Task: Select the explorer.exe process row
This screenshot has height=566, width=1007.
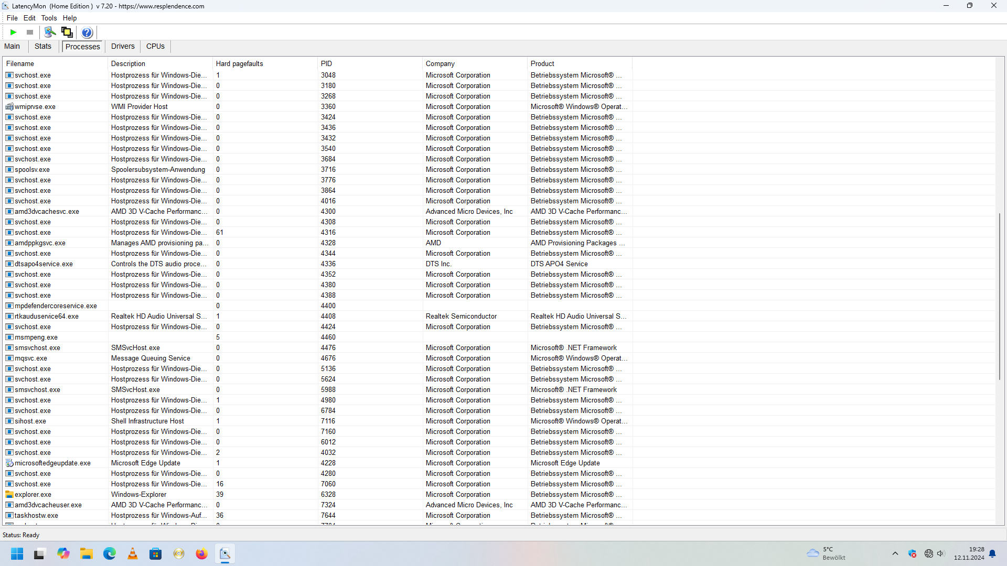Action: (33, 494)
